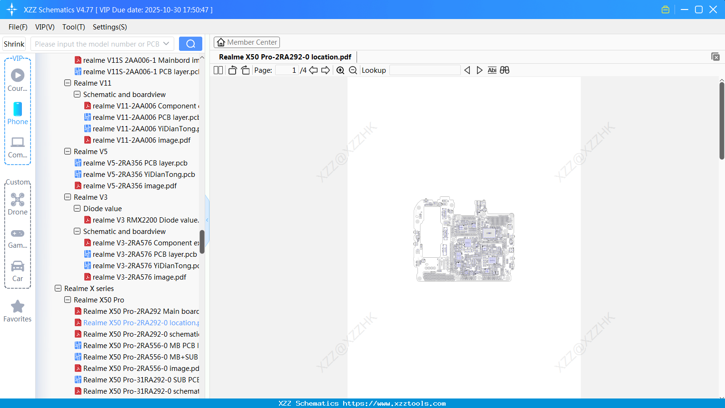Open Realme X50 Pro-2RA556-0 image.pdf

(137, 368)
